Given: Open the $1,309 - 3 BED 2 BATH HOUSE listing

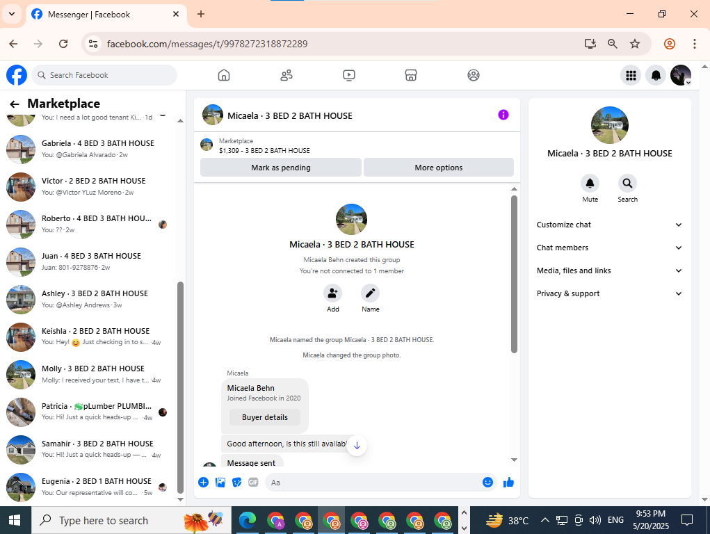Looking at the screenshot, I should (x=264, y=151).
